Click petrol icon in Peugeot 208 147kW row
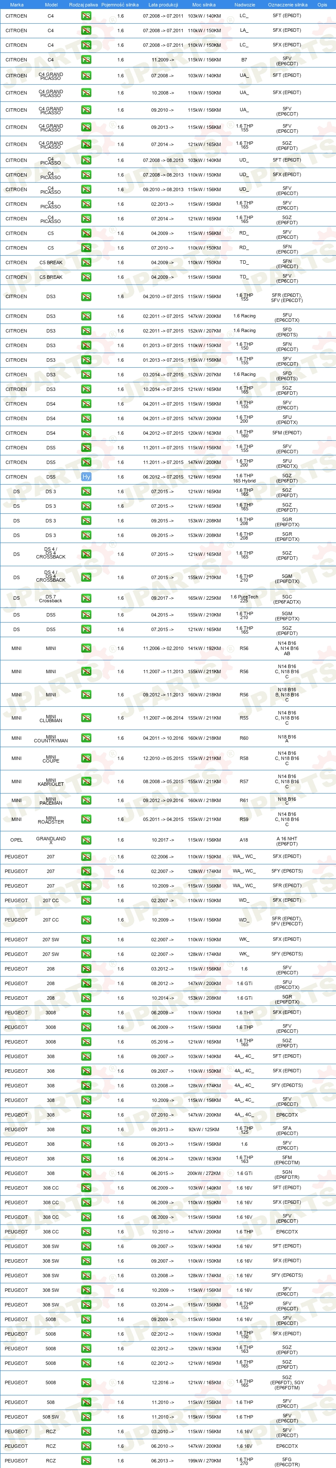 86,983
